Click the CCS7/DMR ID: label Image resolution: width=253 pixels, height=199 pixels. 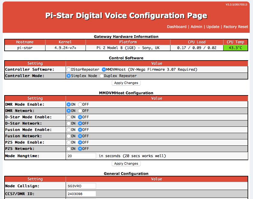pos(20,194)
